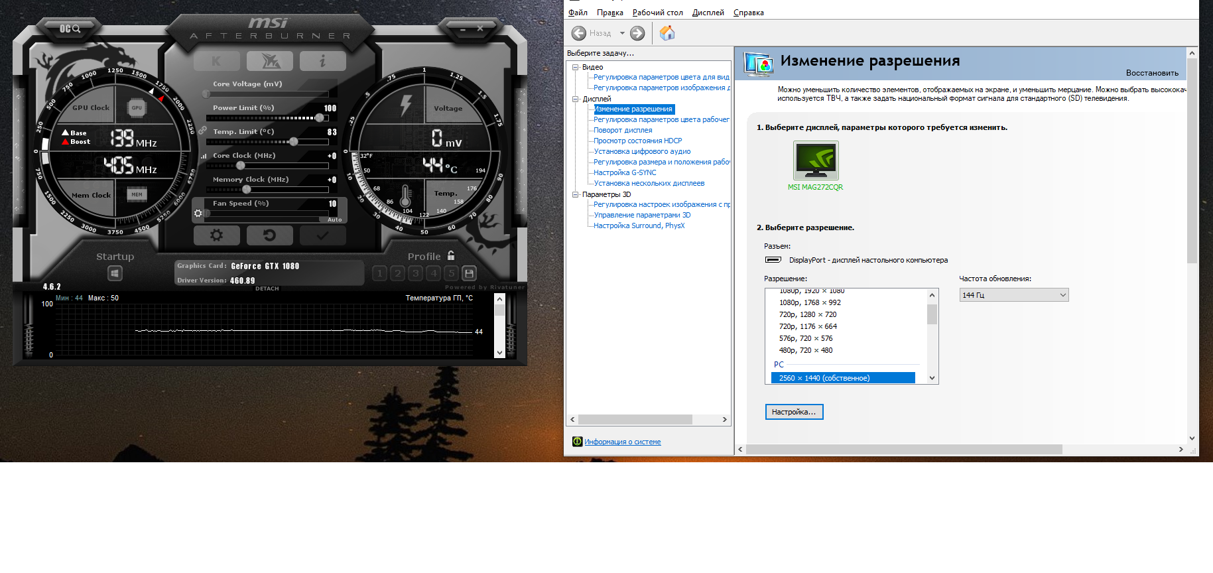Launch MSI Kombustor from Afterburner
Viewport: 1213px width, 573px height.
(270, 61)
